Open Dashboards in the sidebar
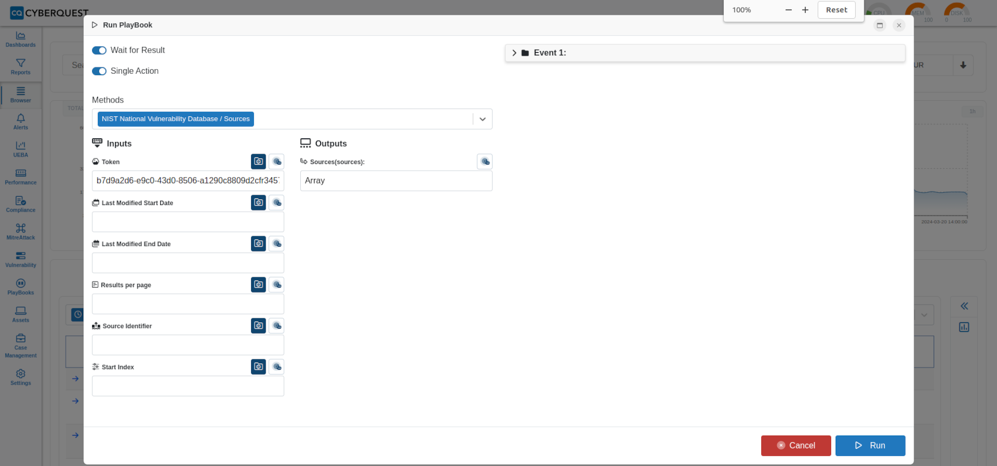Viewport: 997px width, 466px height. click(21, 39)
